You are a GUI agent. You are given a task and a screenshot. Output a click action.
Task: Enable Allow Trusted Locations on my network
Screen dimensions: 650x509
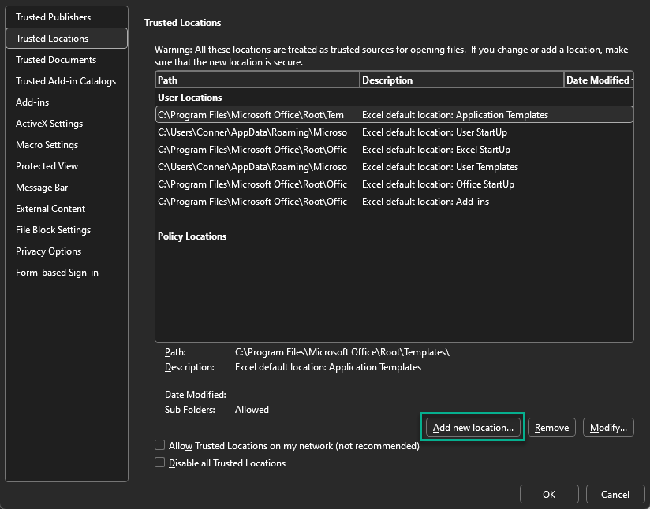[x=160, y=446]
